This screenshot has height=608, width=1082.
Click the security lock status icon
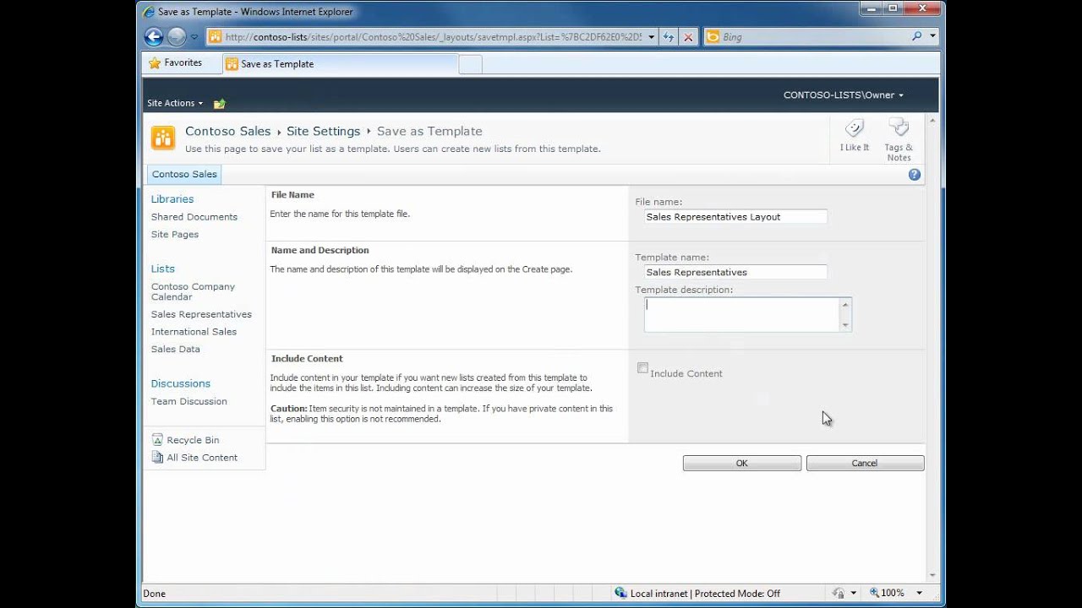[x=838, y=594]
